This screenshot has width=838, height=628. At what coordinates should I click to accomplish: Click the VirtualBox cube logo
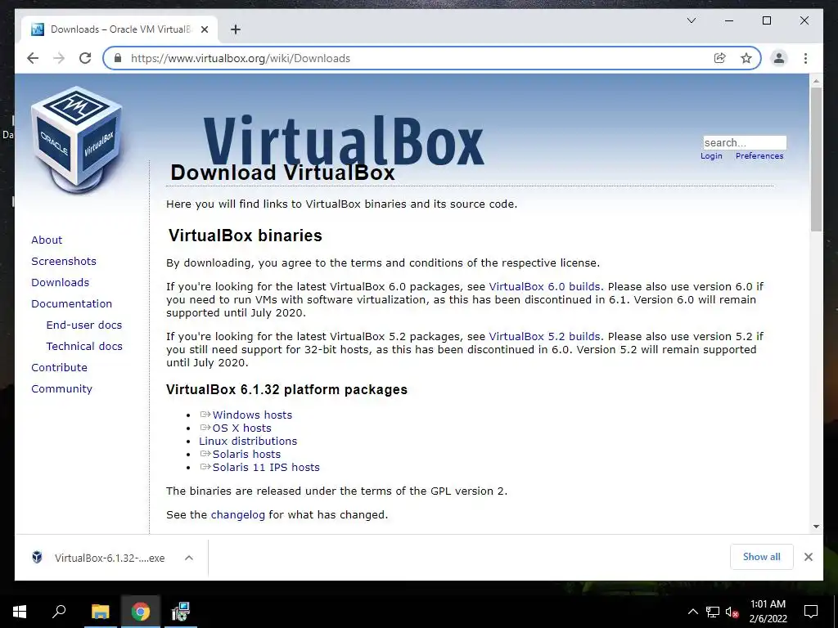coord(76,139)
